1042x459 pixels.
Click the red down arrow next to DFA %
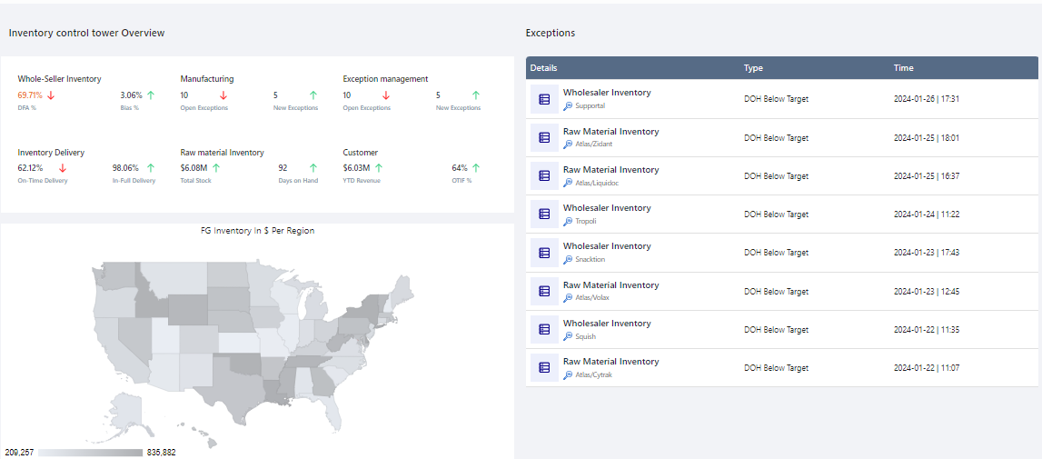tap(51, 95)
